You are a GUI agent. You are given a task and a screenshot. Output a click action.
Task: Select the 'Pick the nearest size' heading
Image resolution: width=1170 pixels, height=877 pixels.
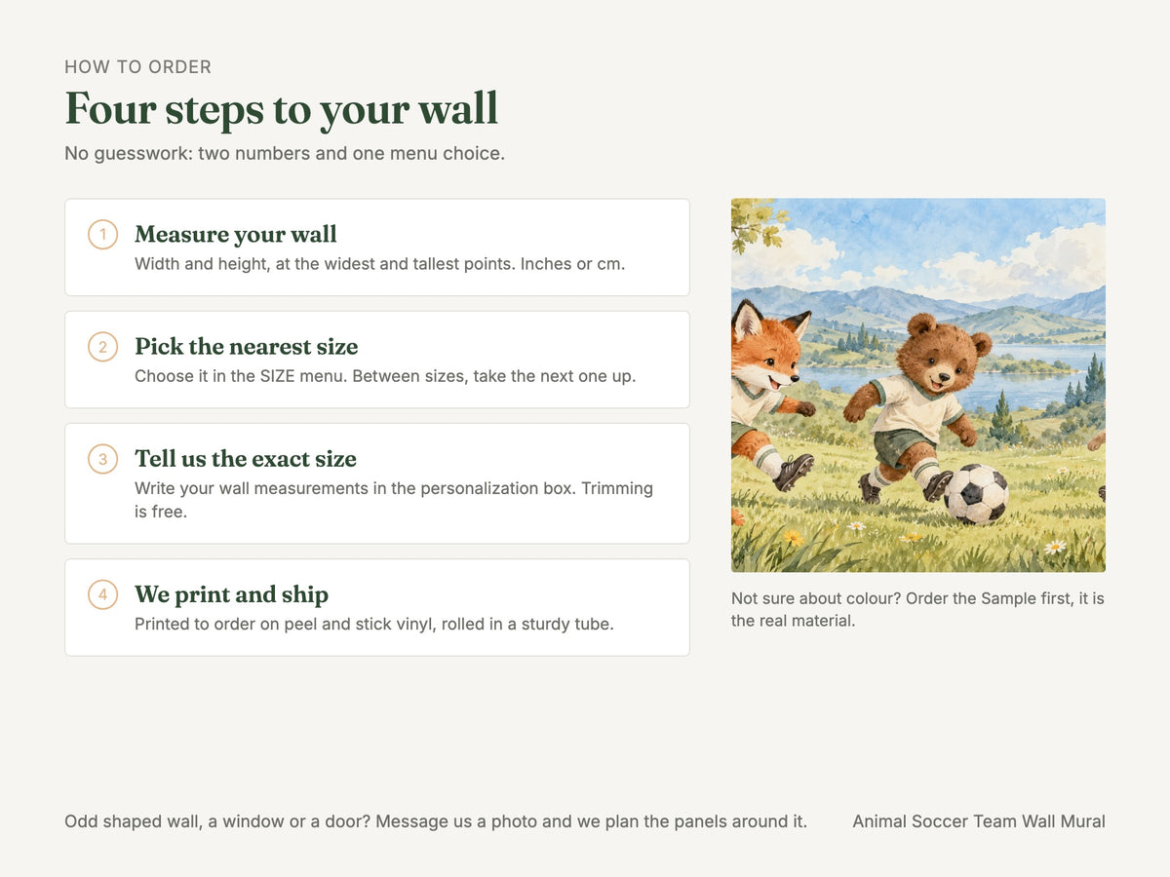[x=247, y=347]
